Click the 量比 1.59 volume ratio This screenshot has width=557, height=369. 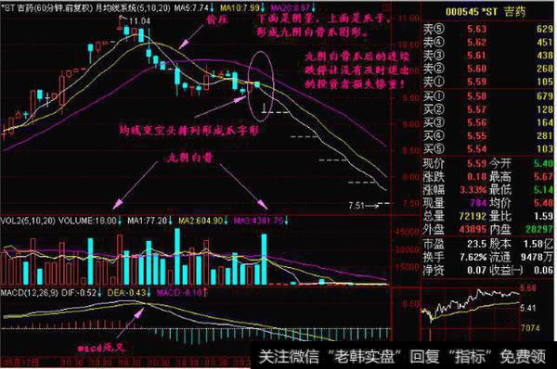522,216
